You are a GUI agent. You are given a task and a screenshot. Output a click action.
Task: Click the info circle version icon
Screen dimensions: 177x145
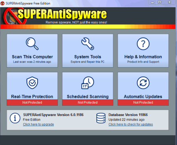point(15,118)
